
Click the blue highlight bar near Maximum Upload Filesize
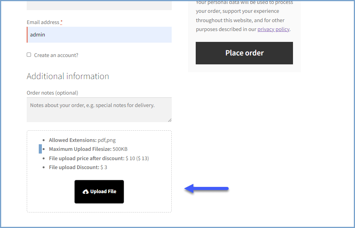click(x=41, y=149)
